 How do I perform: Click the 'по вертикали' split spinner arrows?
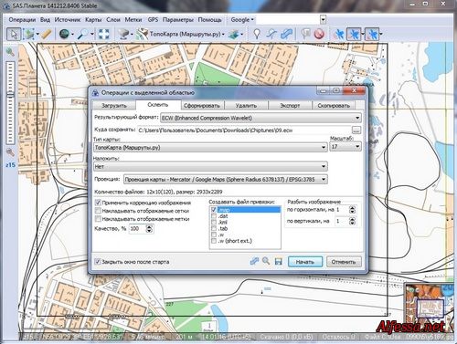pos(352,221)
